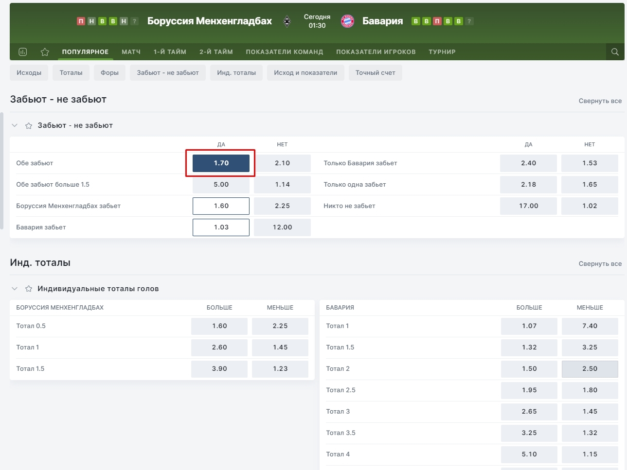This screenshot has width=627, height=470.
Task: Select 'Никто не забьет' НЕТ 1.02
Action: (590, 206)
